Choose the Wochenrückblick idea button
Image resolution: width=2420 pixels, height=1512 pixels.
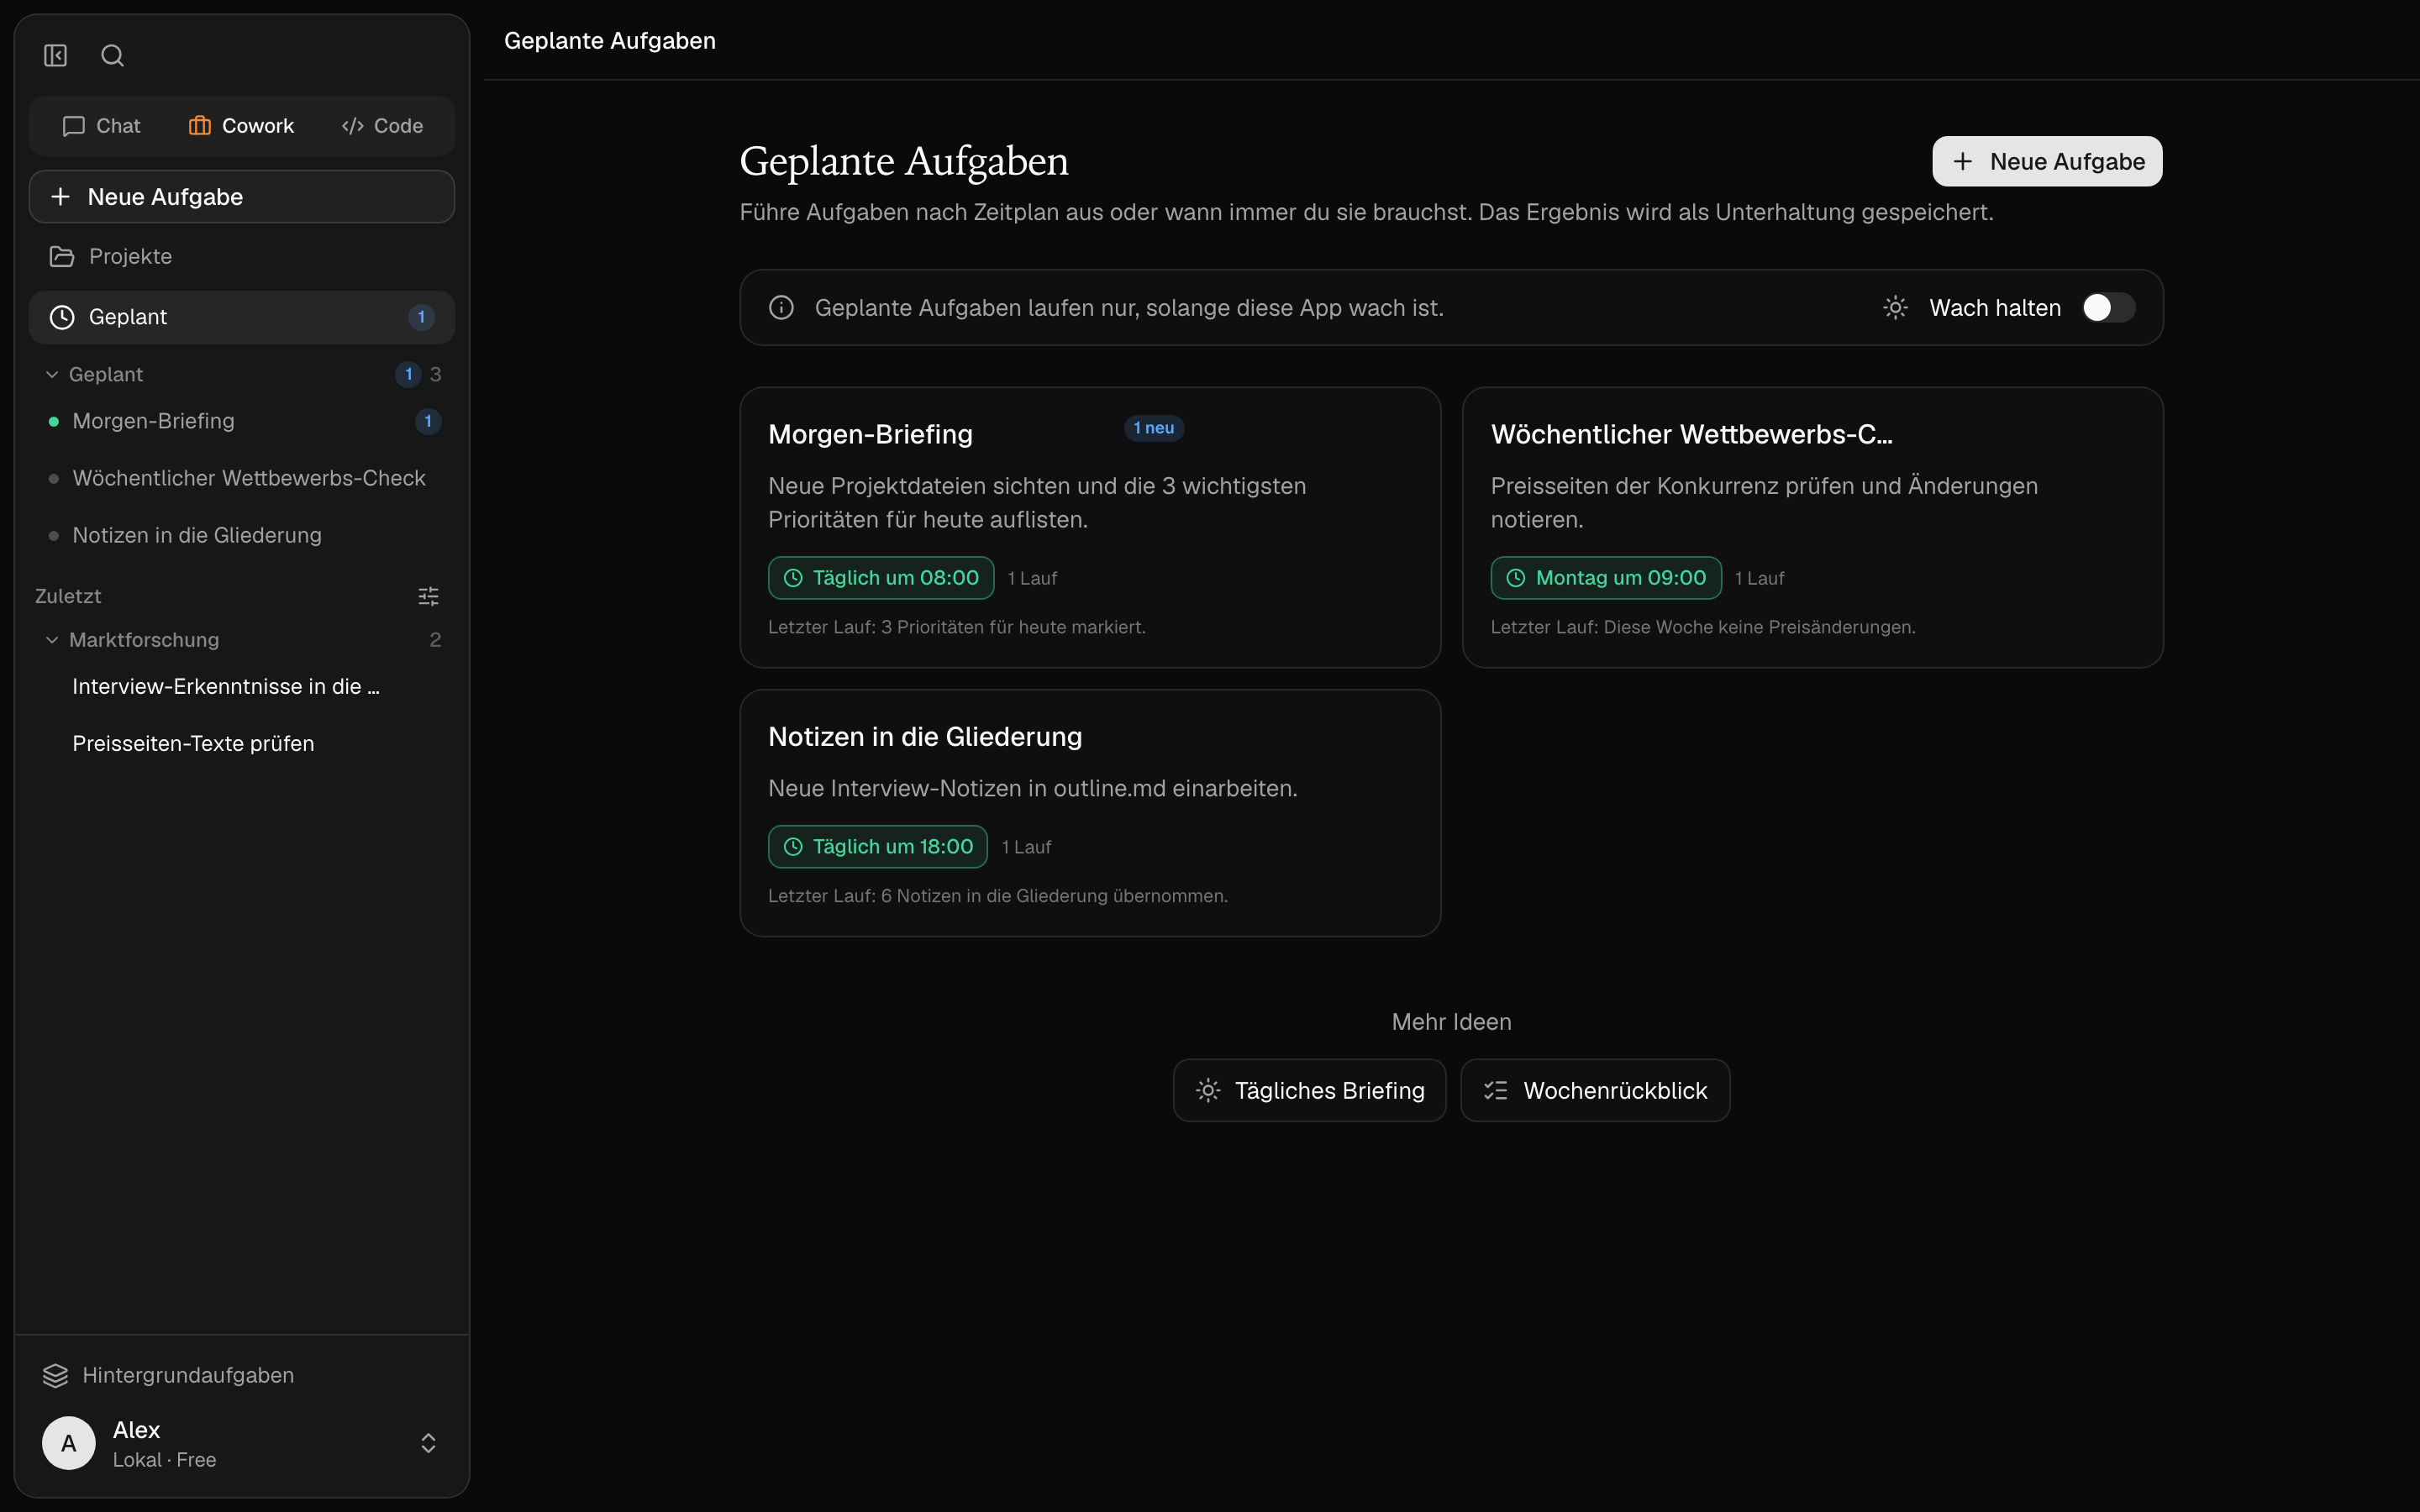pyautogui.click(x=1595, y=1090)
